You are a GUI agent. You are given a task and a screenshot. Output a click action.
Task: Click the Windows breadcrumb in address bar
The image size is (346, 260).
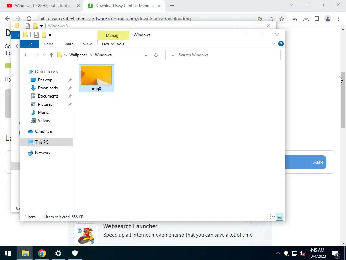coord(103,55)
